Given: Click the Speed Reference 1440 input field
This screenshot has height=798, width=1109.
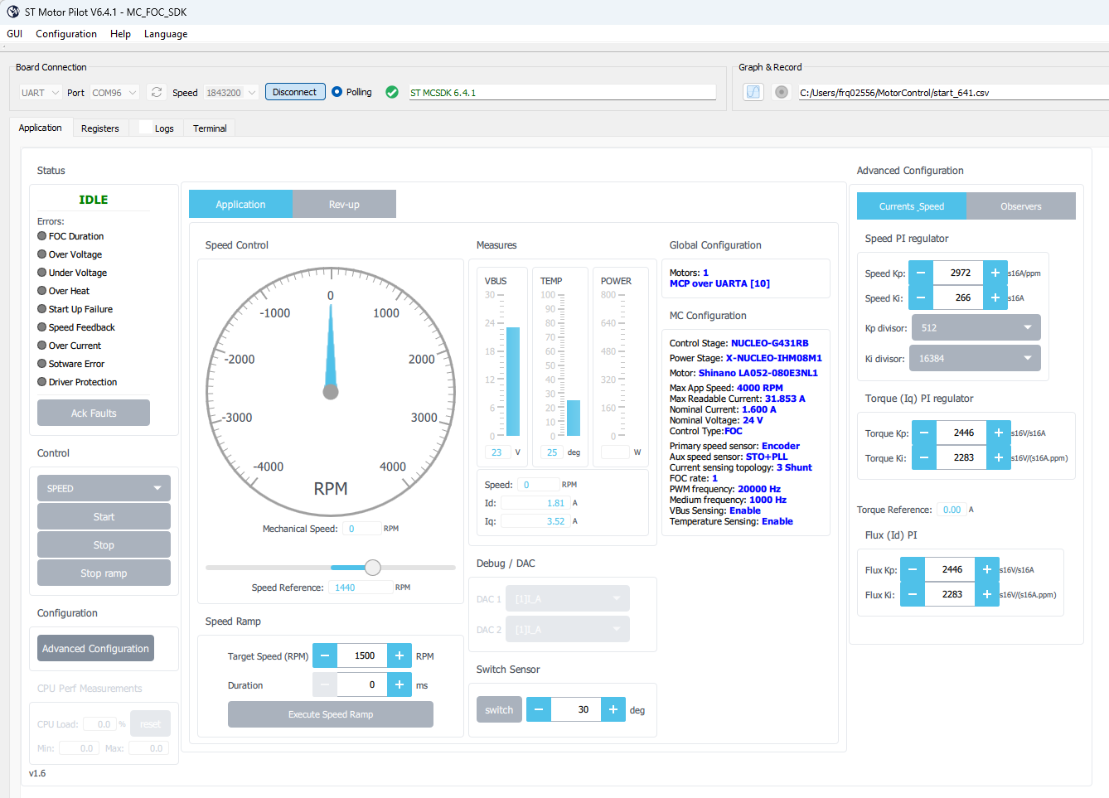Looking at the screenshot, I should [361, 588].
